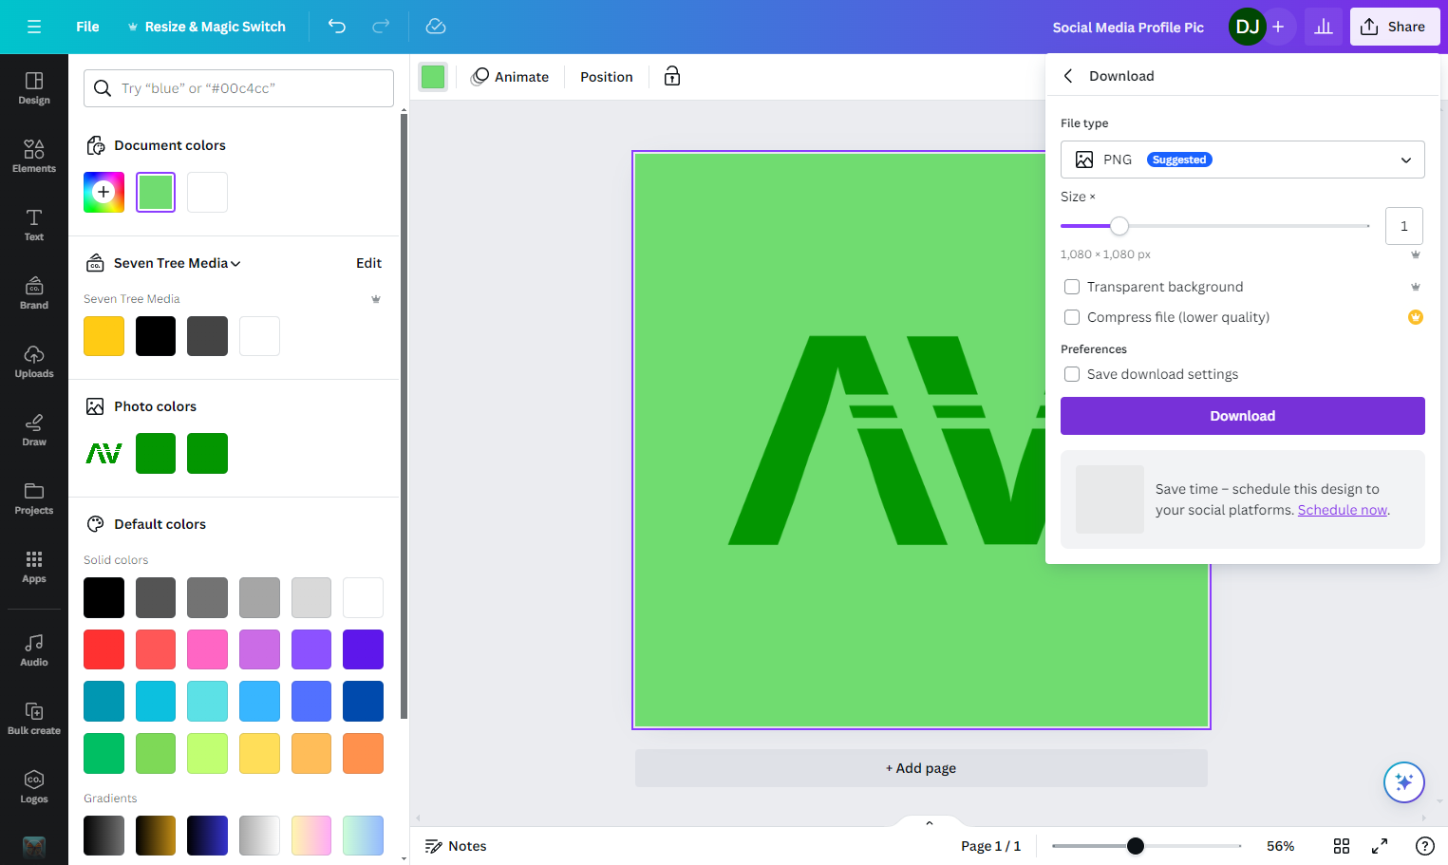
Task: Click the Add page button
Action: tap(921, 768)
